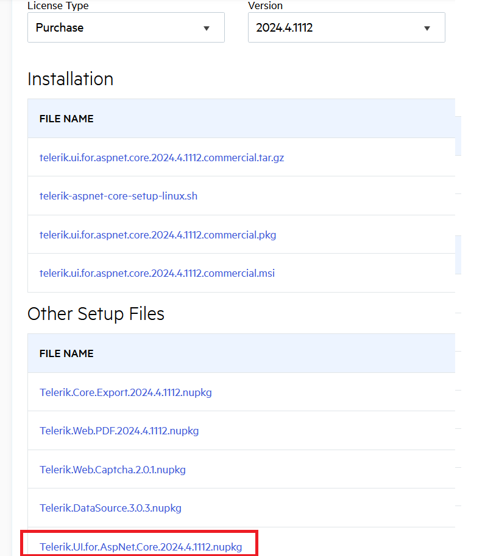Open the Version dropdown showing 2024.4.1112
Screen dimensions: 485x556
pyautogui.click(x=347, y=27)
